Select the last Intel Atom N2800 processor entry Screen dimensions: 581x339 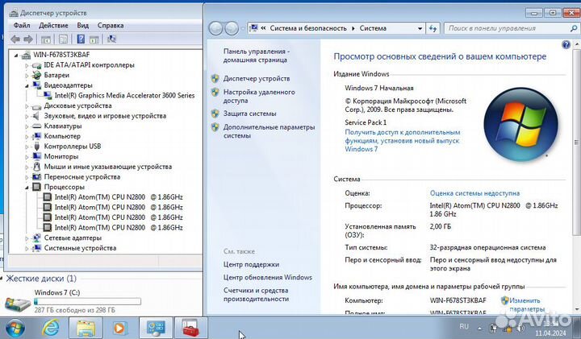click(x=119, y=228)
